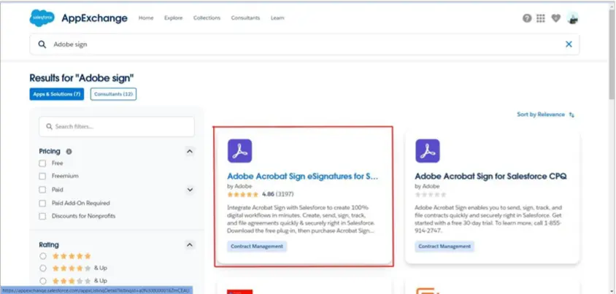Viewport: 616px width, 294px height.
Task: Collapse the Pricing filter section
Action: (190, 152)
